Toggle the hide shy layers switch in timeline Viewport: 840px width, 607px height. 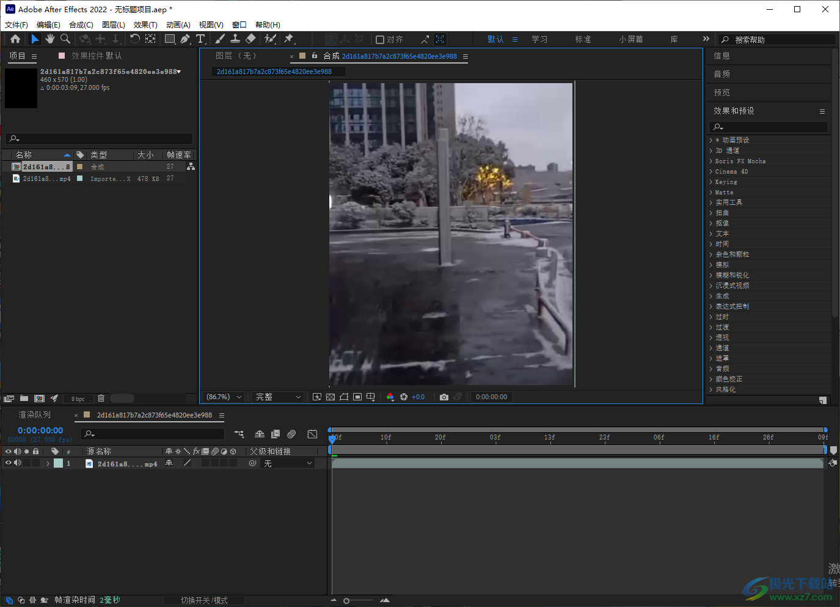tap(260, 434)
